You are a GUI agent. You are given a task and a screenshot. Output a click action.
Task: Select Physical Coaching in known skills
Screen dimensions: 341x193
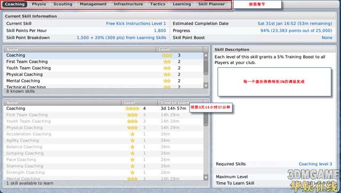[x=103, y=75]
